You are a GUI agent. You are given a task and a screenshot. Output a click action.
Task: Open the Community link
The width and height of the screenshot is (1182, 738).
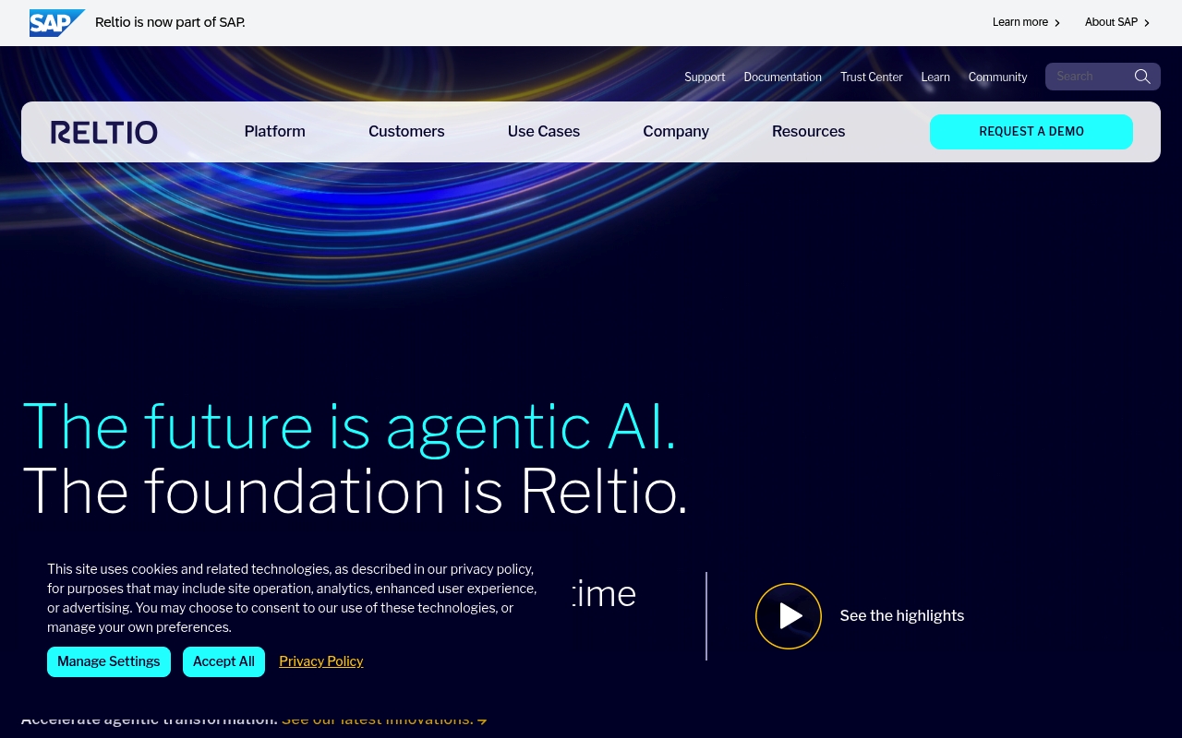tap(997, 77)
